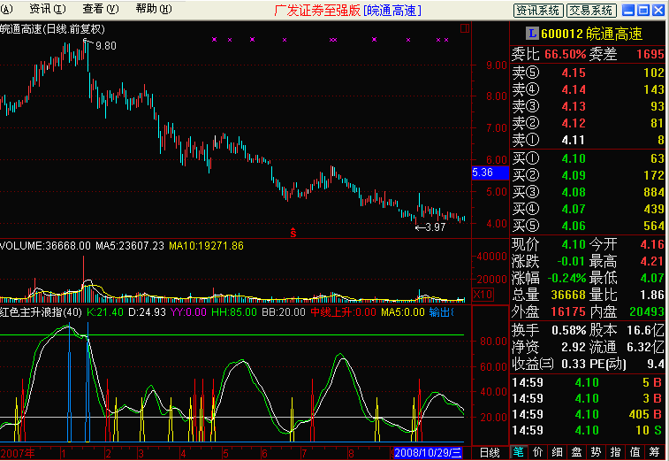Click the 资讯系统 button
Screen dimensions: 669x461
click(538, 11)
